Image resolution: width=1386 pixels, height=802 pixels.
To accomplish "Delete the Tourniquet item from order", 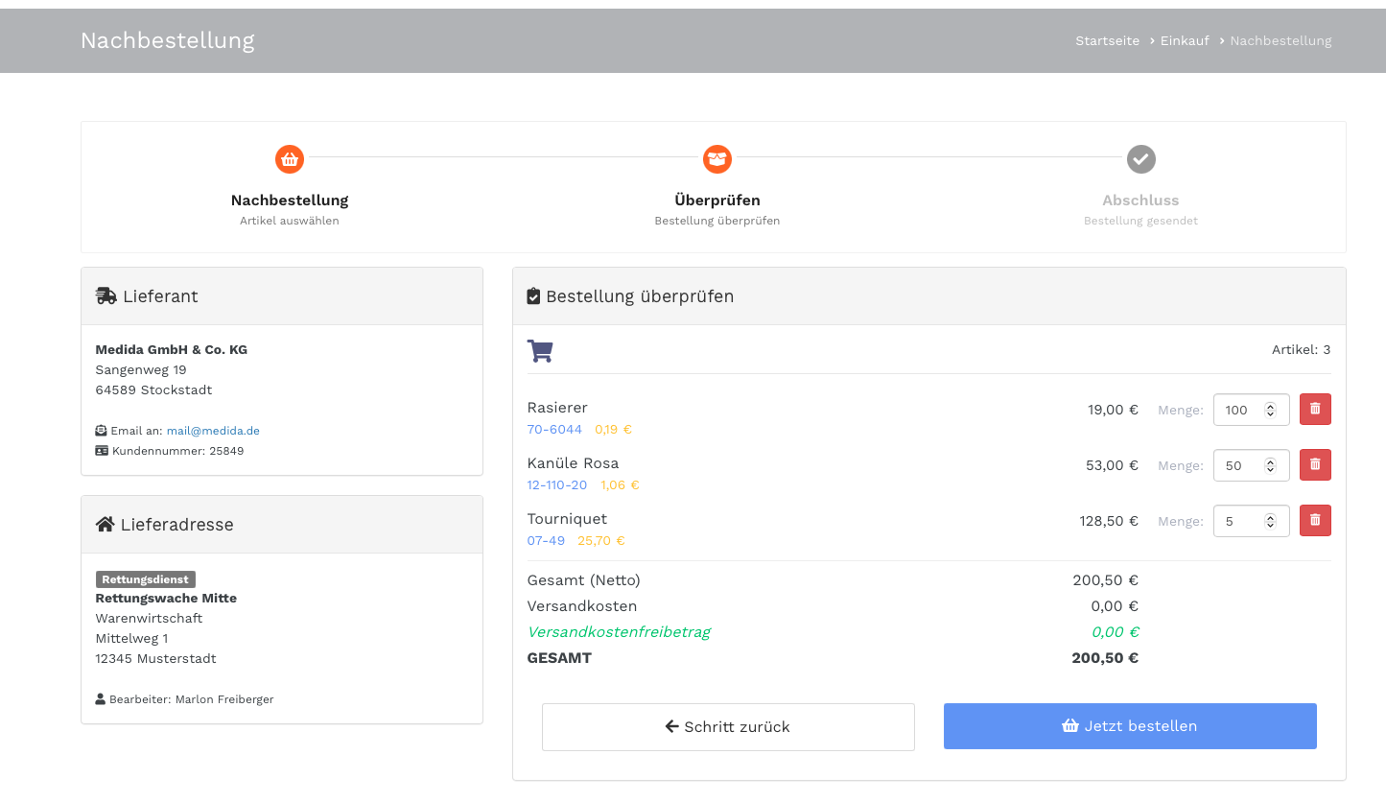I will (x=1315, y=521).
